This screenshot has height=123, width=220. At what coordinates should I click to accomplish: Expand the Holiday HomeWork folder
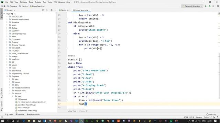pyautogui.click(x=10, y=88)
